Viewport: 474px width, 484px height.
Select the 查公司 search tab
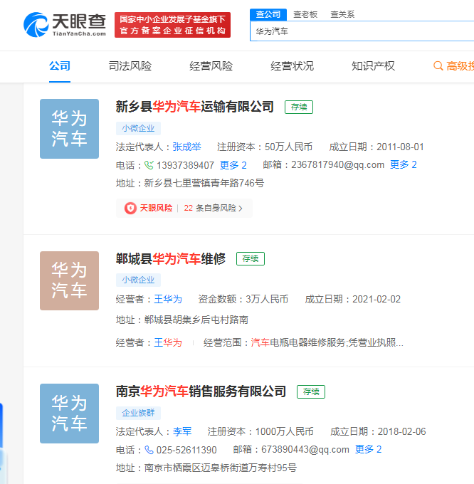[x=268, y=14]
